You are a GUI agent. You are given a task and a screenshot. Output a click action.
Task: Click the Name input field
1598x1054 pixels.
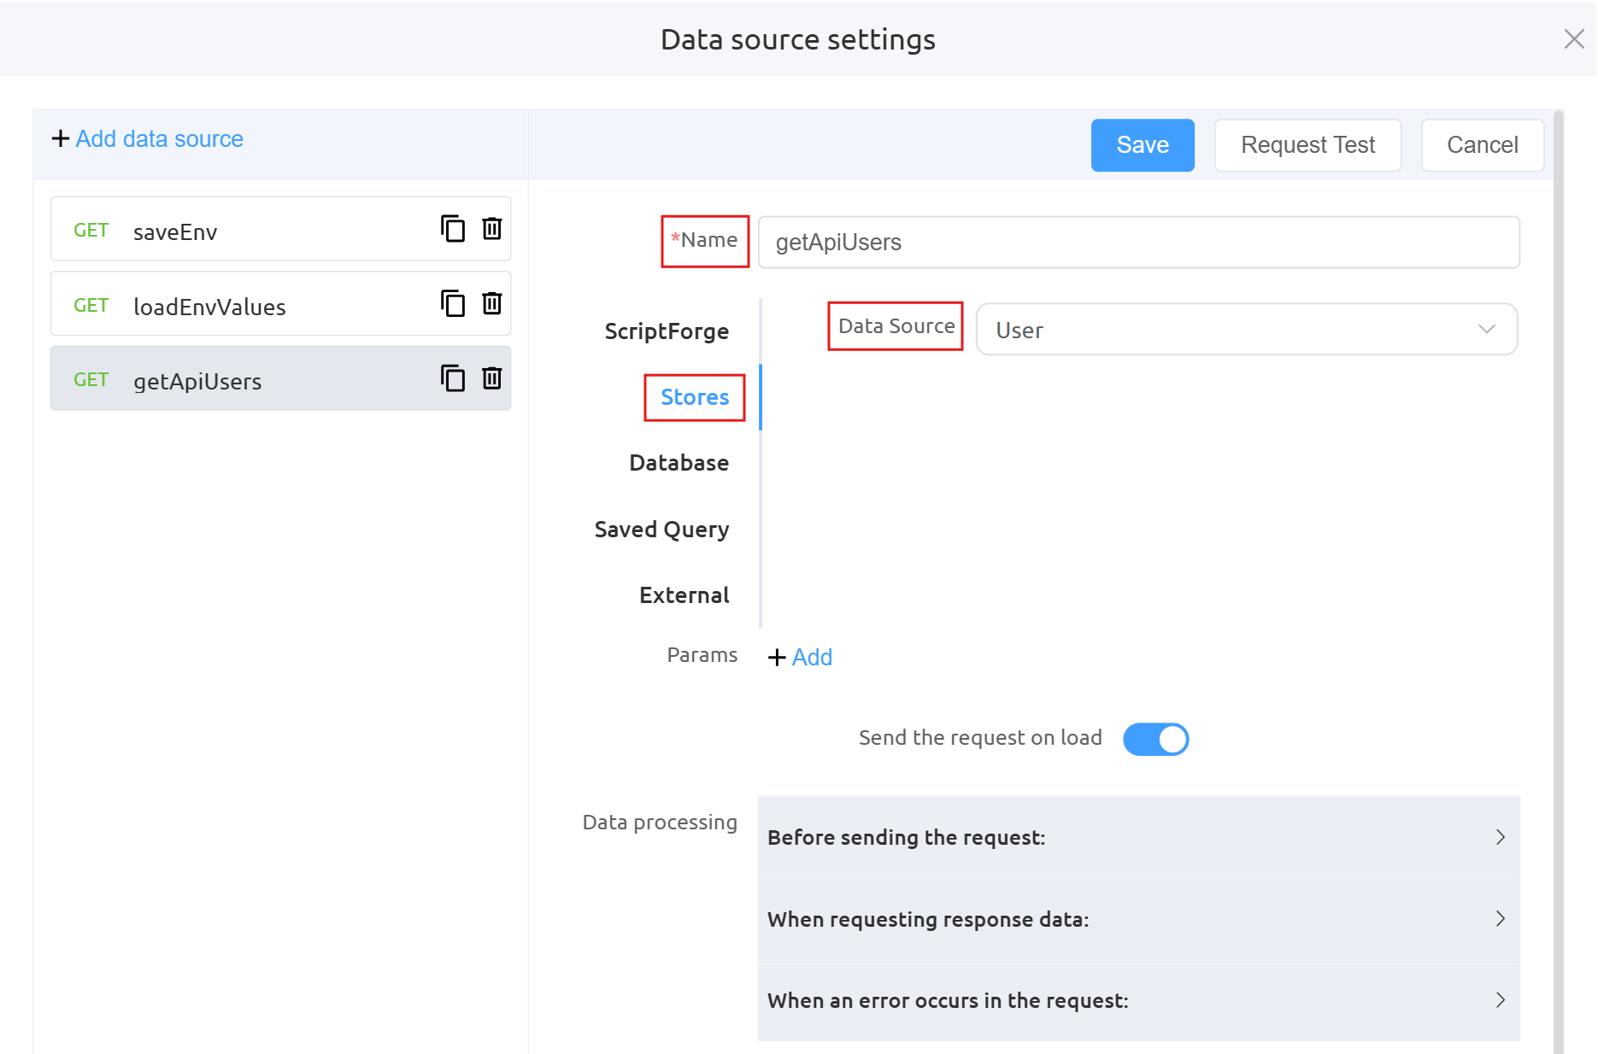[1138, 243]
